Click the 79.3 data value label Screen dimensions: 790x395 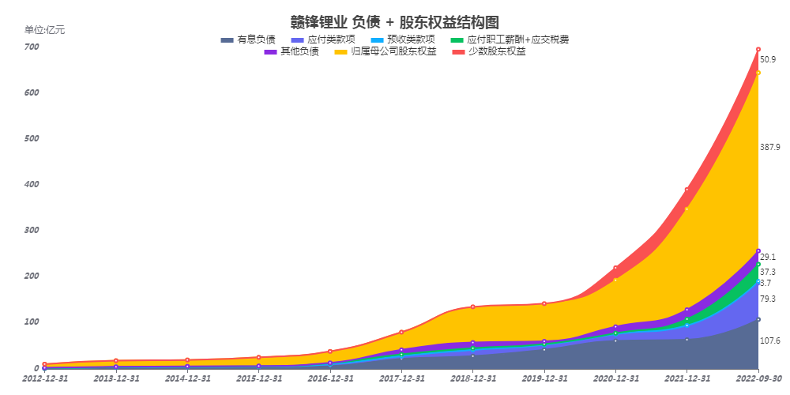pos(768,299)
